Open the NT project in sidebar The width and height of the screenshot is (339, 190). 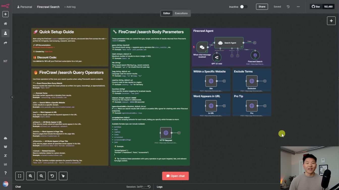point(5,61)
